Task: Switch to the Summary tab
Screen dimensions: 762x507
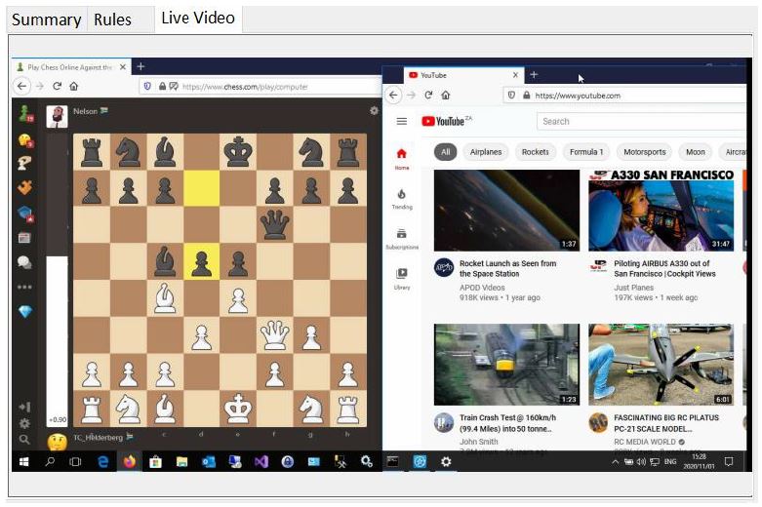Action: [46, 19]
